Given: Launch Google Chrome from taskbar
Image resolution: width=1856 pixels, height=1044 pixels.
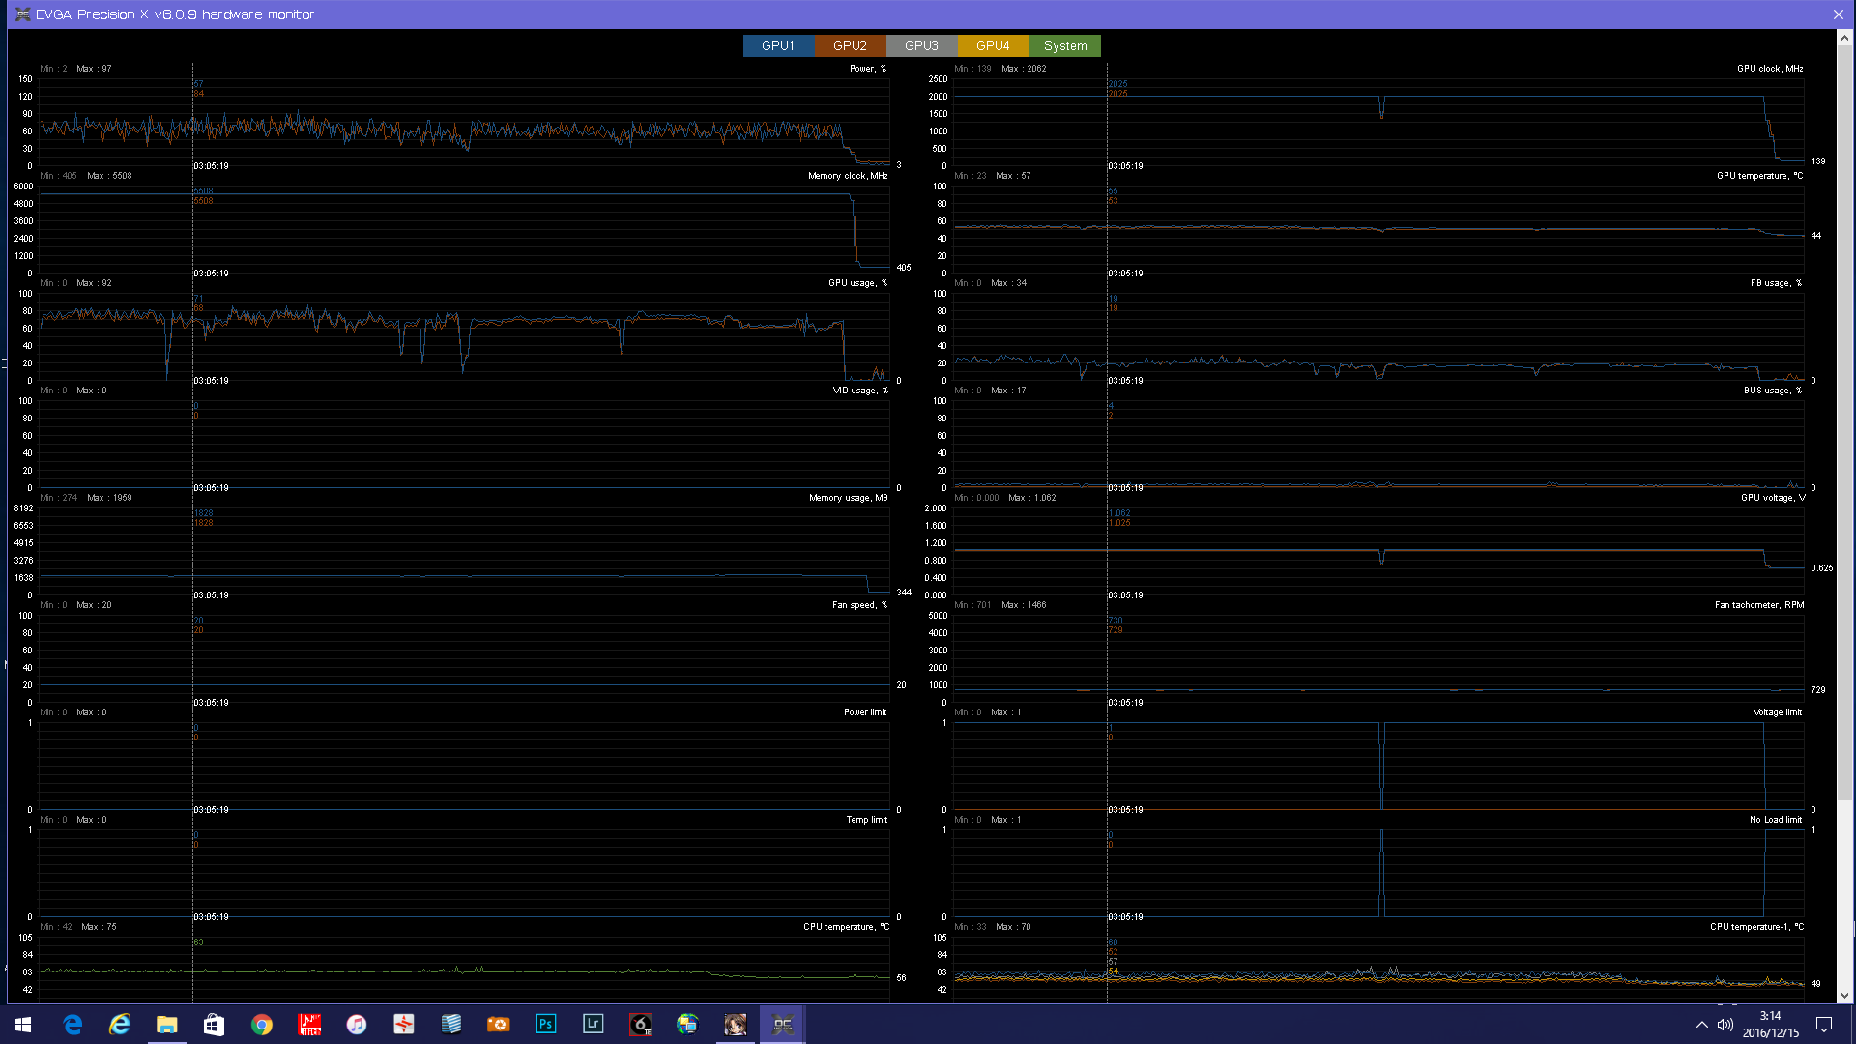Looking at the screenshot, I should click(x=262, y=1024).
